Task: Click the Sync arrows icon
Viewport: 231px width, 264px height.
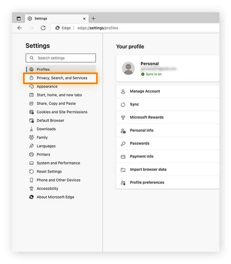Action: (x=123, y=105)
